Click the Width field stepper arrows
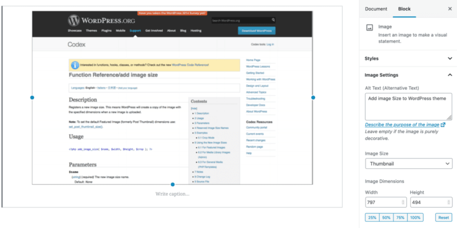This screenshot has height=228, width=457. point(403,202)
